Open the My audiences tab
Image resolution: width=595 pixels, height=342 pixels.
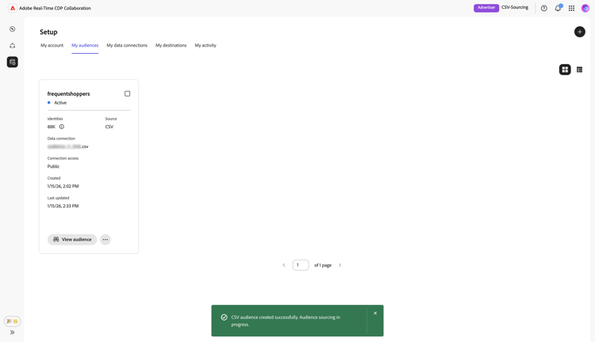point(85,45)
